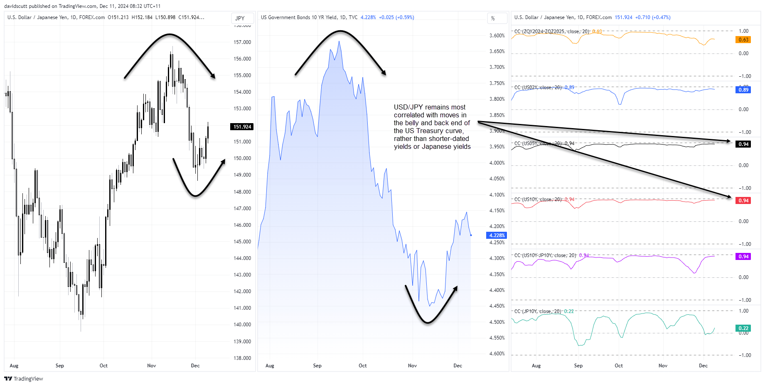
Task: Click the Oct label on correlation panel time axis
Action: click(x=619, y=366)
